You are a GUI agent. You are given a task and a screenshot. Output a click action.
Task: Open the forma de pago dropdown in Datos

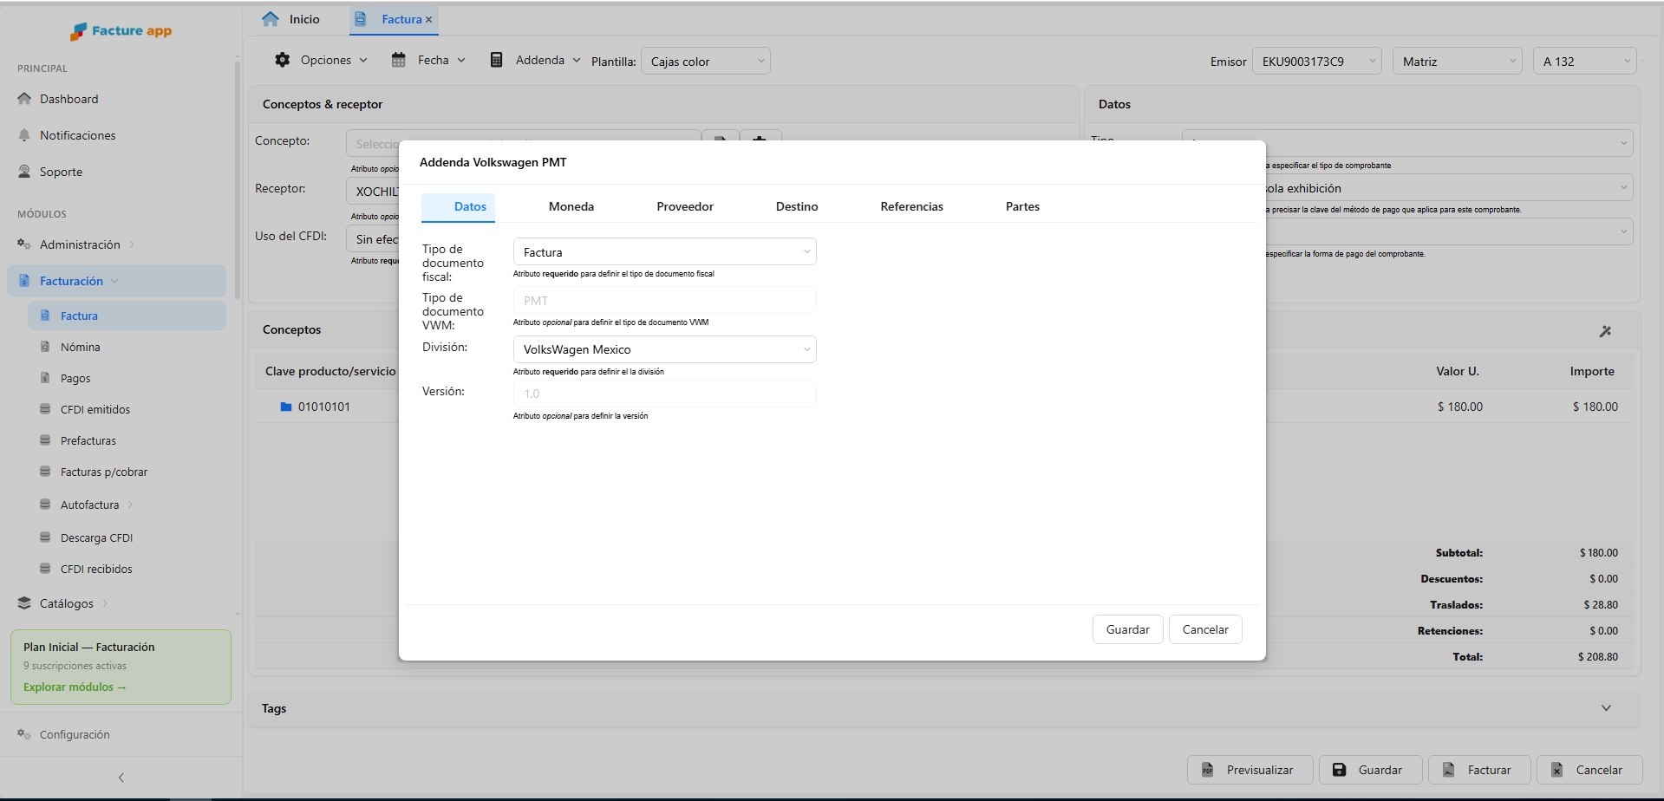1448,231
